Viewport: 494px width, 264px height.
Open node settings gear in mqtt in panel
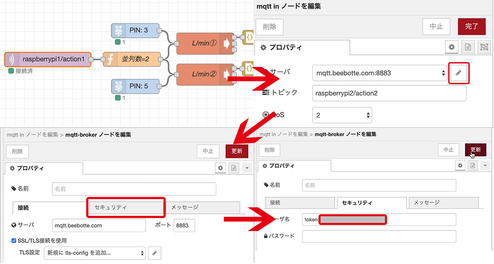pyautogui.click(x=452, y=47)
